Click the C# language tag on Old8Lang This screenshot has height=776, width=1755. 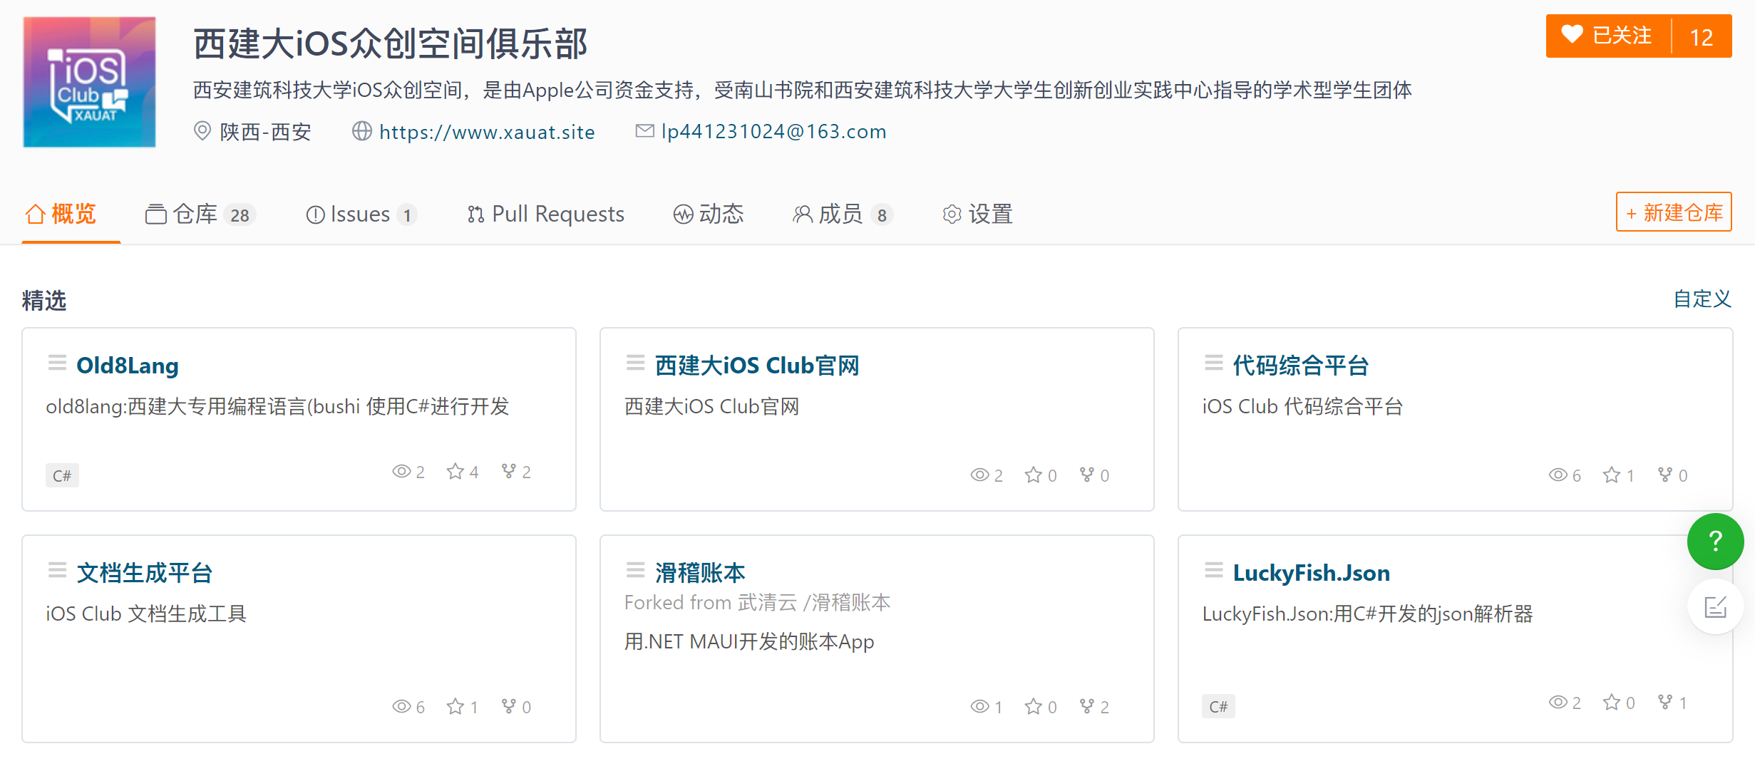point(62,475)
